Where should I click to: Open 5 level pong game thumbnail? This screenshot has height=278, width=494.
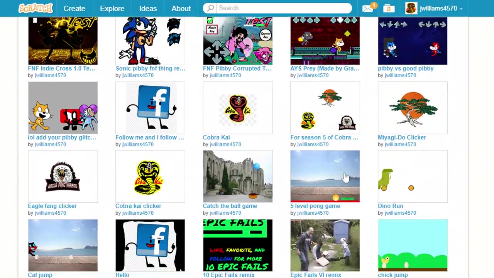click(325, 176)
